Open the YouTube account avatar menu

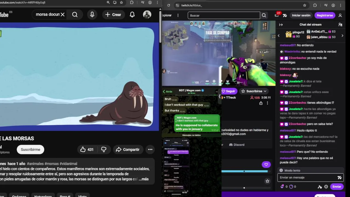[x=147, y=15]
